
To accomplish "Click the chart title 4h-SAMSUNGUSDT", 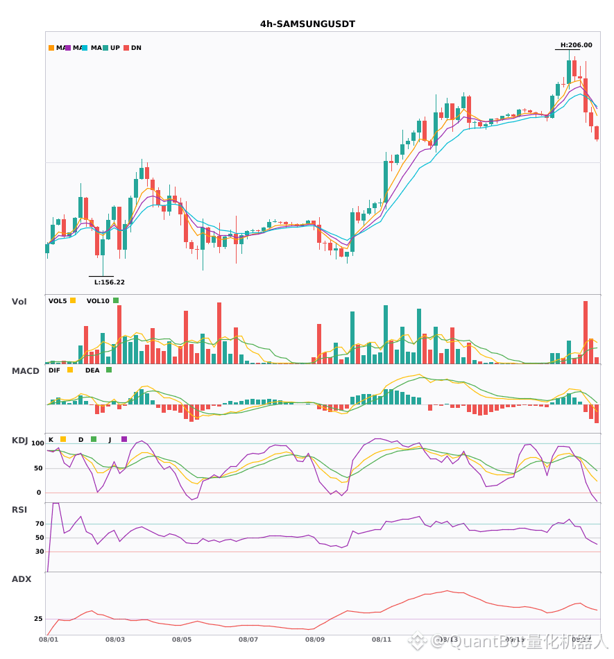I will coord(307,24).
